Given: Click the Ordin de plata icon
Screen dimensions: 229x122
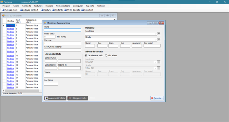Looking at the screenshot, I should pos(65,10).
